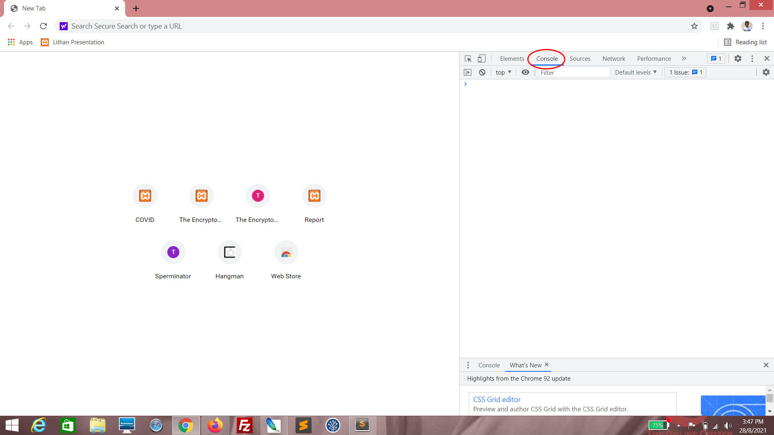Open the Reading list
Viewport: 774px width, 435px height.
pos(745,42)
